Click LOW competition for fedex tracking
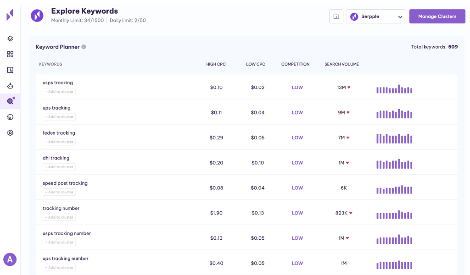 pyautogui.click(x=297, y=137)
